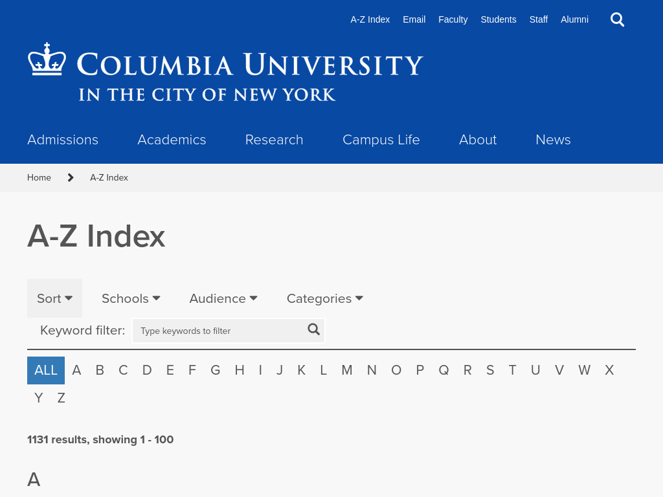
Task: Select the ALL letter filter
Action: tap(46, 370)
